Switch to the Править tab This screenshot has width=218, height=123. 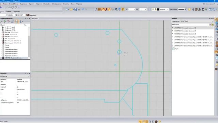pos(9,12)
